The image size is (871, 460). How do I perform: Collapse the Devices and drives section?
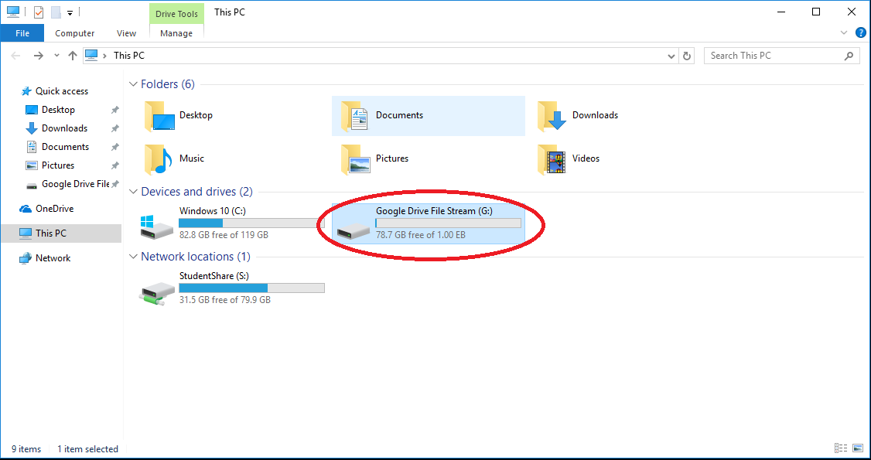click(133, 191)
